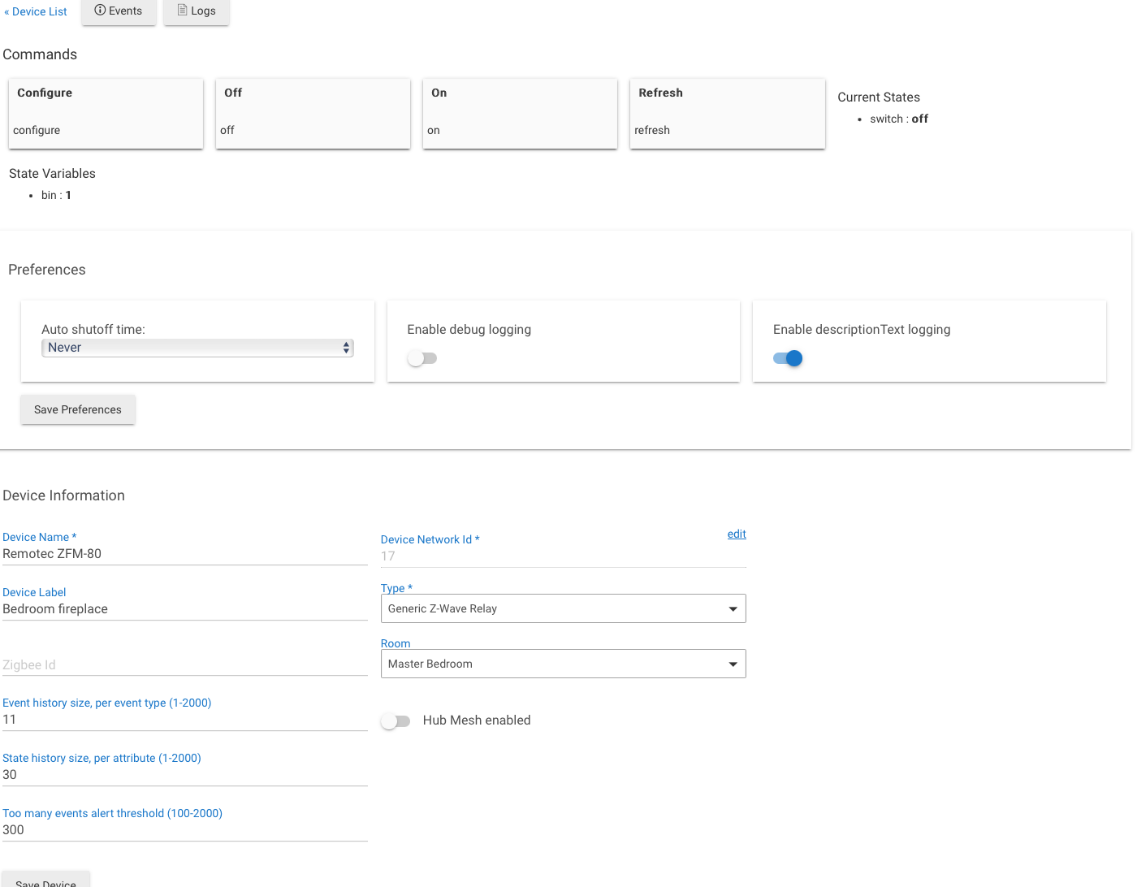Image resolution: width=1137 pixels, height=887 pixels.
Task: Click the State history size field
Action: click(x=184, y=775)
